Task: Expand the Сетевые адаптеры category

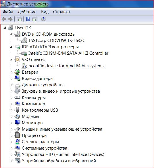Action: click(11, 142)
